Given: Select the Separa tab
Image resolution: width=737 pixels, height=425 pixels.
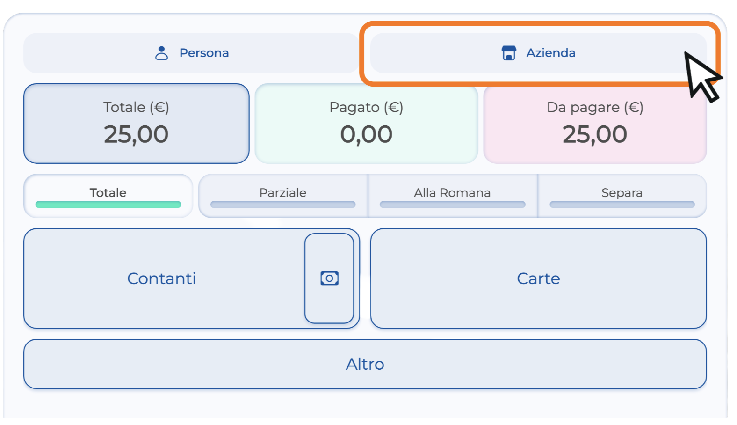Looking at the screenshot, I should (621, 192).
